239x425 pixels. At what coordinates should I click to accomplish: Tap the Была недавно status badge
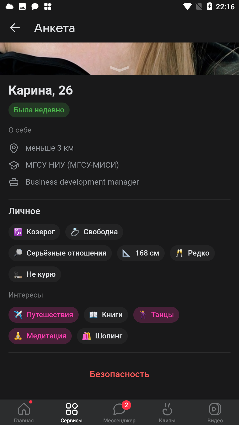(x=39, y=110)
